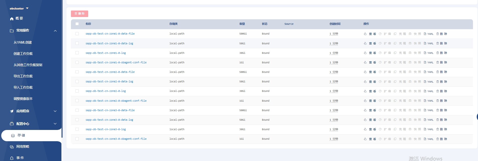Click 扩容 for sapp-ob-test-cn-zone1-0-obagent-conf-file
Screen dimensions: 478x161
click(x=385, y=62)
